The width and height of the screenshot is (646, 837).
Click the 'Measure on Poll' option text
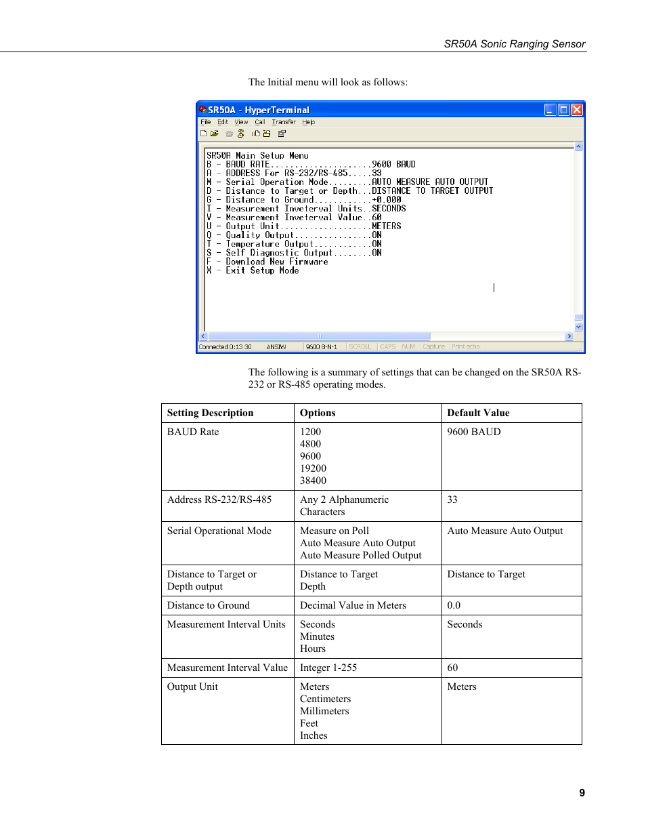[335, 531]
